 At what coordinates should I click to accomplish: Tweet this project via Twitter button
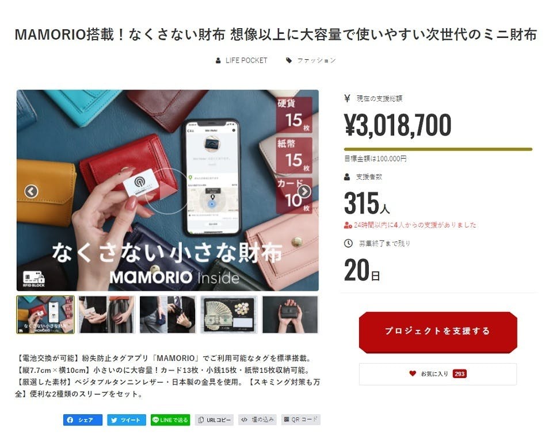(x=127, y=420)
